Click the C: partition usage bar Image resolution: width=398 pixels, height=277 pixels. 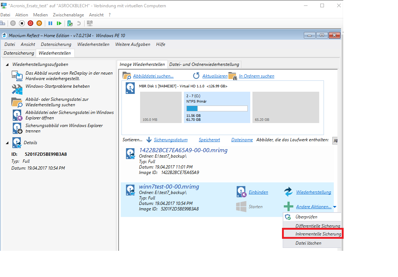[217, 108]
